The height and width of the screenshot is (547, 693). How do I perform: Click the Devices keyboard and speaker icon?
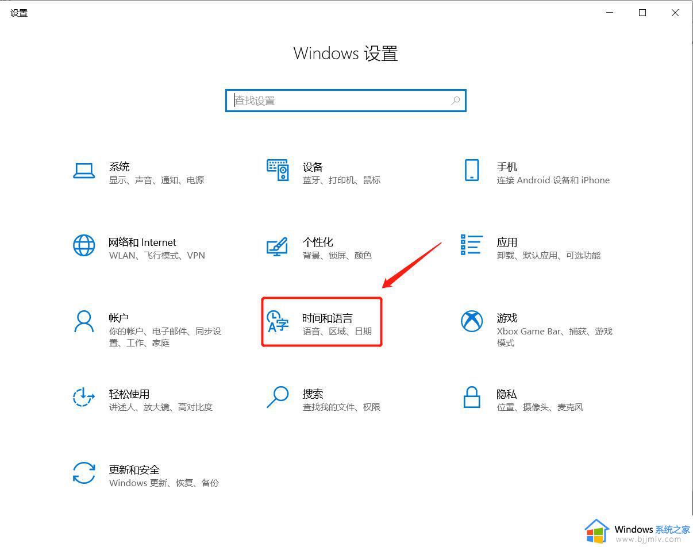coord(278,170)
